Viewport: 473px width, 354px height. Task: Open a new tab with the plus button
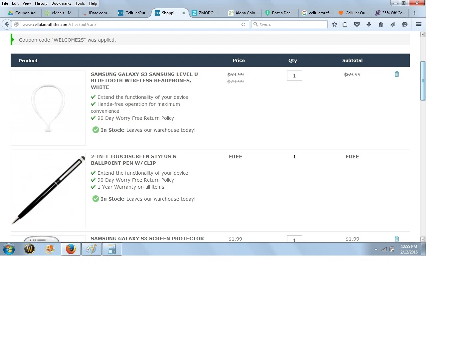click(x=415, y=13)
